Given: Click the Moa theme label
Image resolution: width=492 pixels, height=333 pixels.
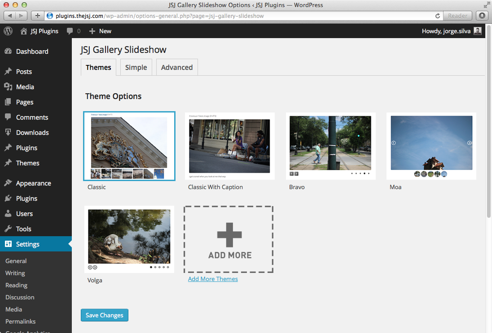Looking at the screenshot, I should [395, 187].
